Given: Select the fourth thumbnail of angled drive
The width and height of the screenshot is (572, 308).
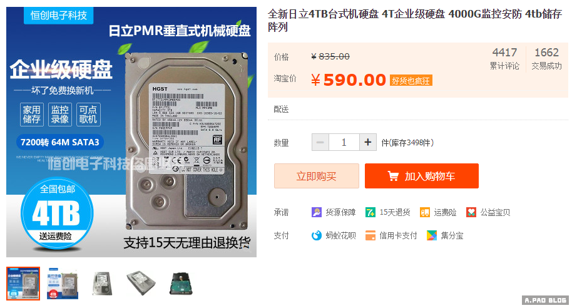Looking at the screenshot, I should click(141, 284).
